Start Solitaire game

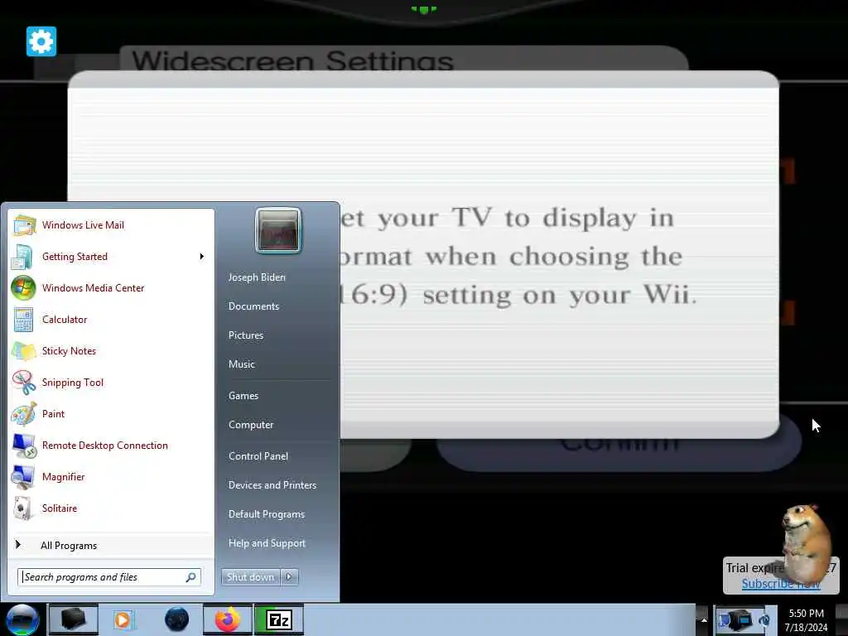pyautogui.click(x=112, y=508)
